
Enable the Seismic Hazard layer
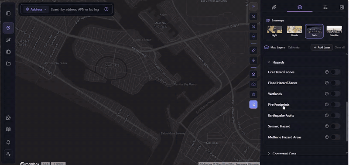335,126
